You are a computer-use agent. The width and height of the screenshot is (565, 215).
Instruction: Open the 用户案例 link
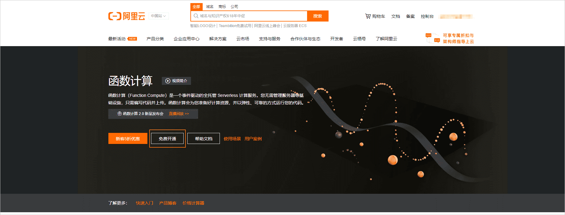[253, 139]
